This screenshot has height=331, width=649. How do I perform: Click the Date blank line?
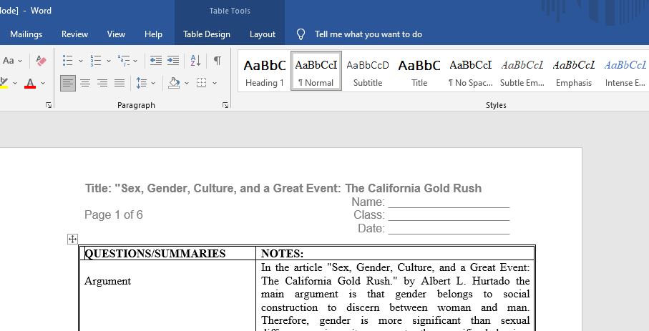pos(449,229)
